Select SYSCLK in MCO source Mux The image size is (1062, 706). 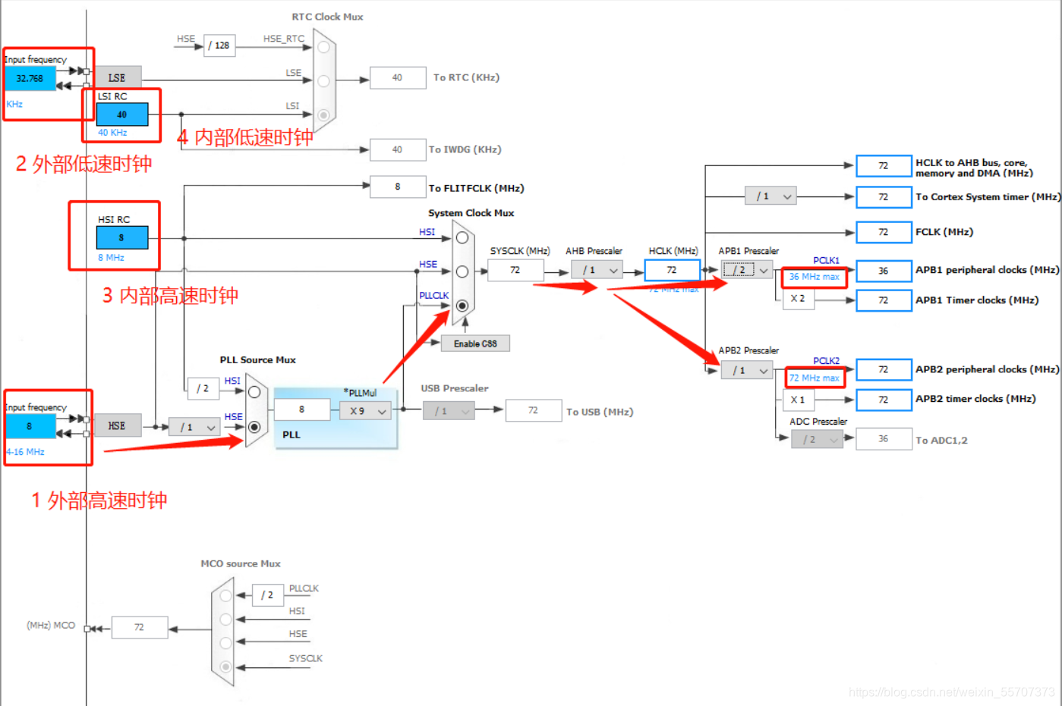point(225,667)
